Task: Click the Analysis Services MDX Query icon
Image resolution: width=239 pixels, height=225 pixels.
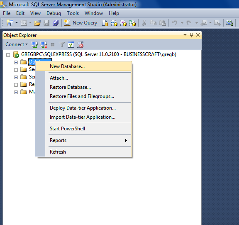Action: point(114,23)
